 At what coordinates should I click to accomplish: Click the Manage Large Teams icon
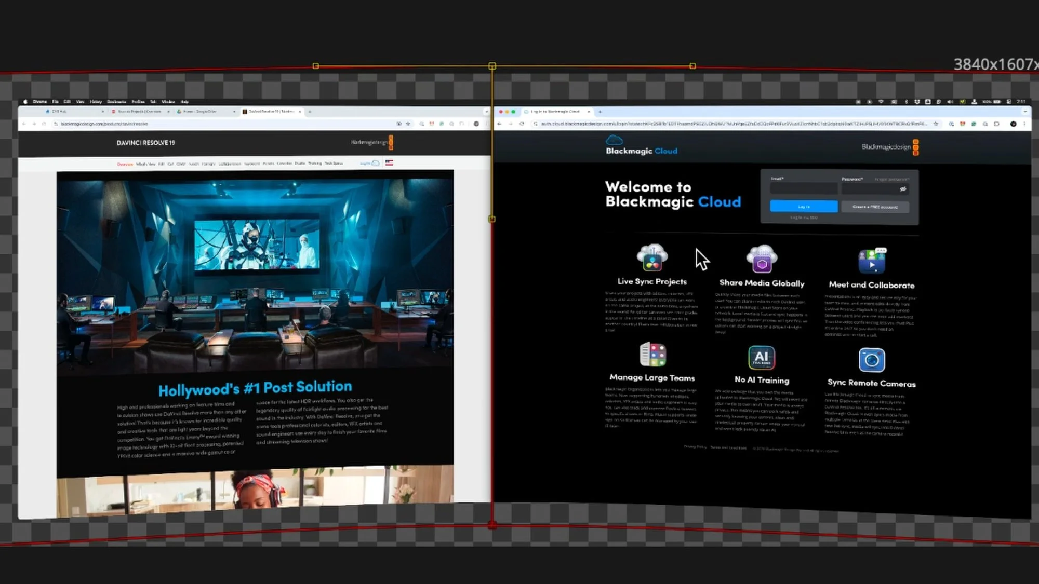652,355
